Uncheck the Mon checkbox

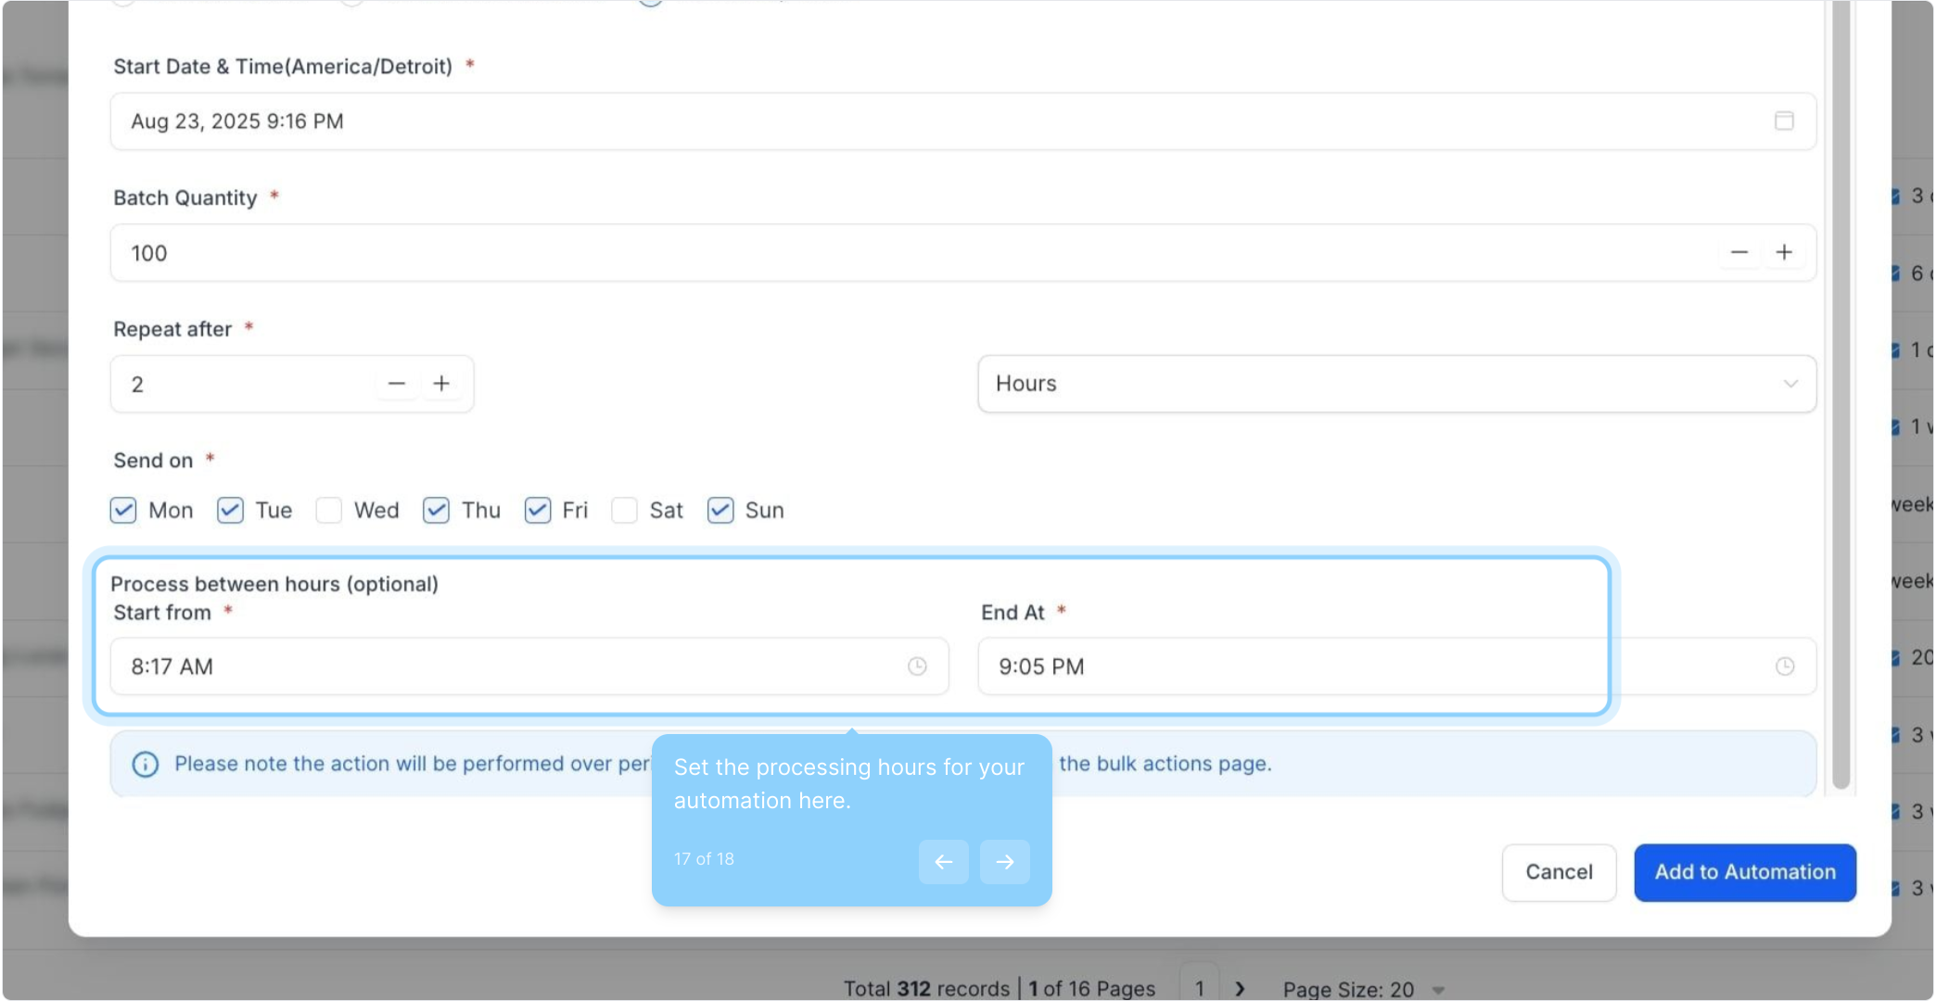point(123,511)
